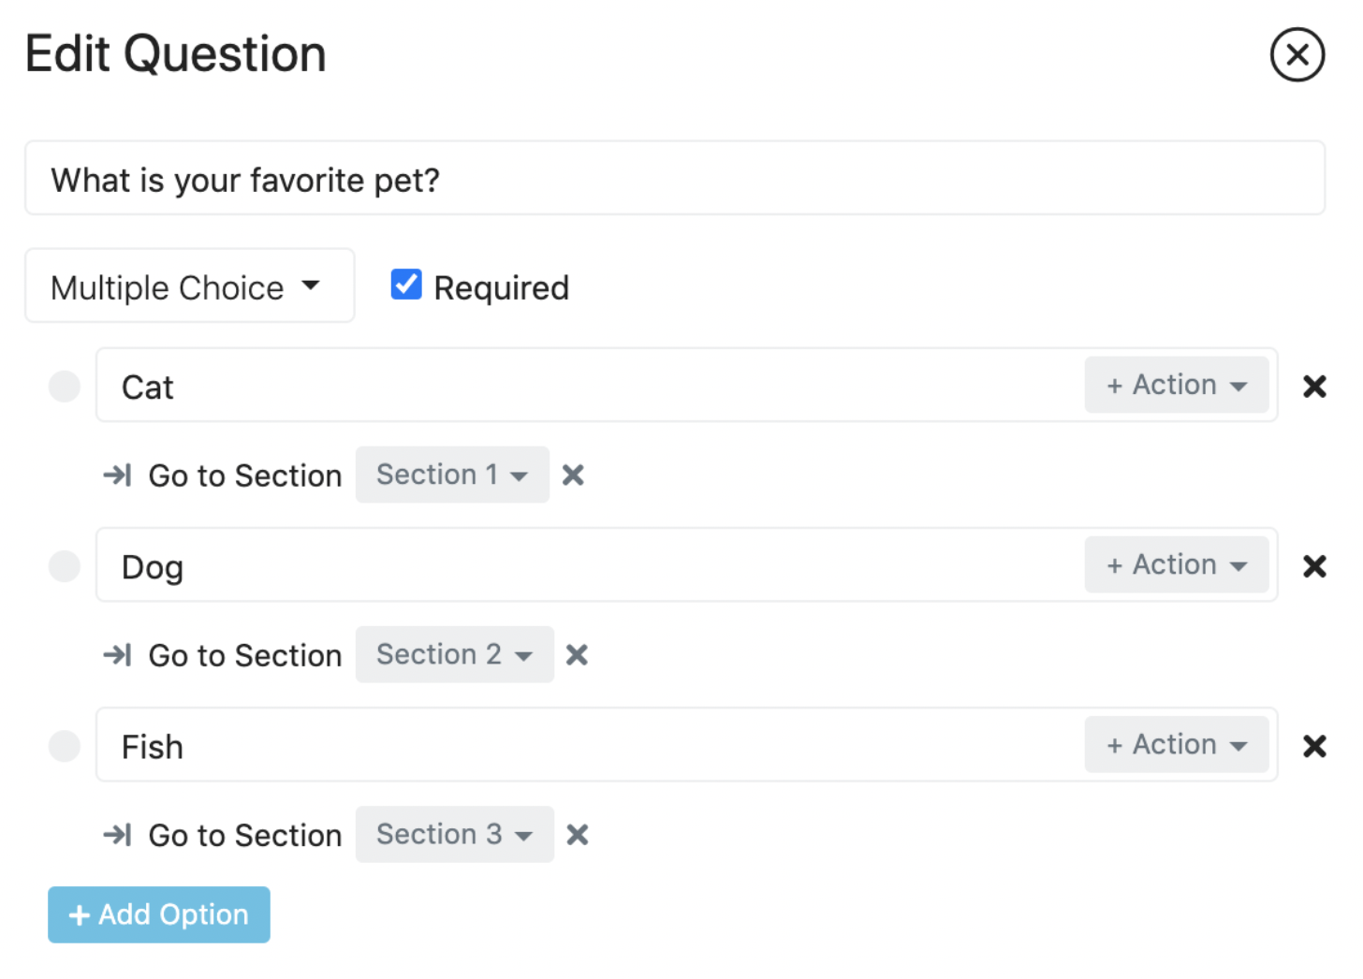Close the Edit Question dialog
The image size is (1363, 979).
[x=1297, y=55]
